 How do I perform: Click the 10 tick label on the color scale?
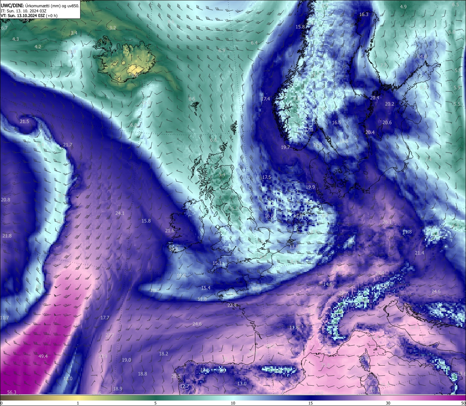233,403
